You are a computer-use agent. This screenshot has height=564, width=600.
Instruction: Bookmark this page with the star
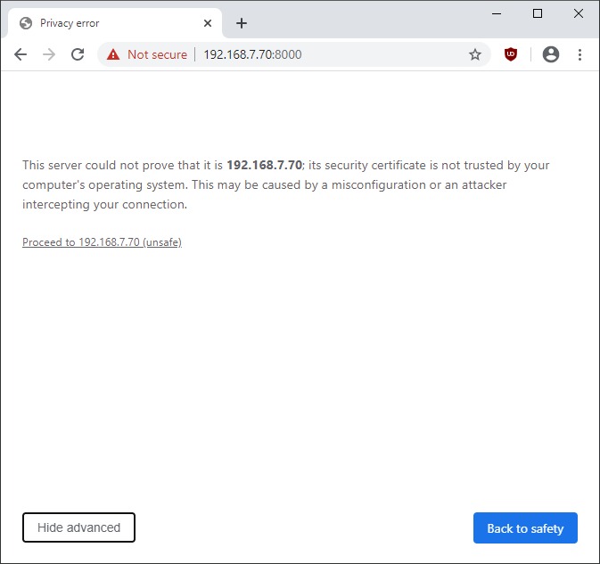(475, 54)
